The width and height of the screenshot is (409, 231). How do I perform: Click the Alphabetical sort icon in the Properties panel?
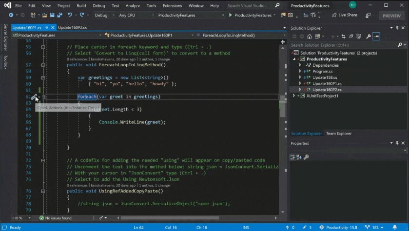299,157
